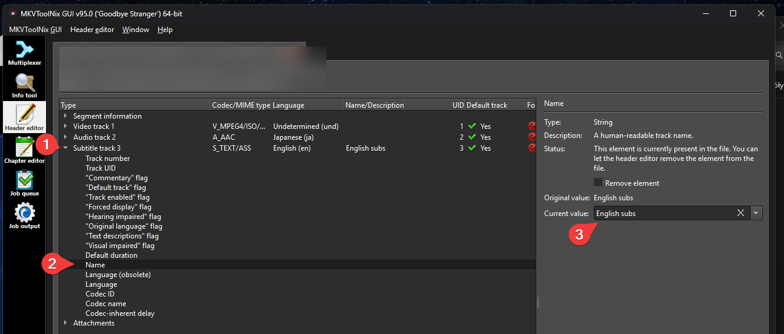This screenshot has width=784, height=334.
Task: Select the "Default track" flag item
Action: coord(116,188)
